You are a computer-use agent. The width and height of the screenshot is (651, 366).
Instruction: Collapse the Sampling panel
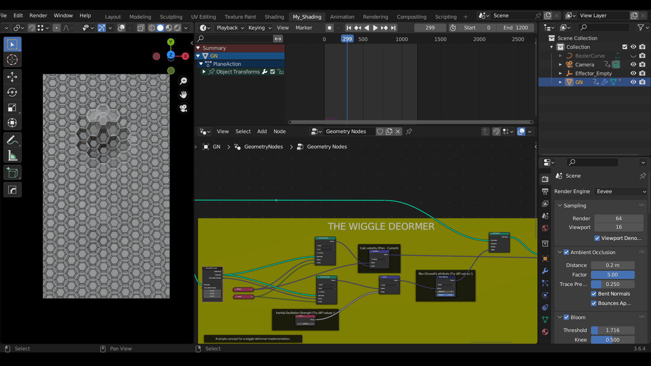coord(560,206)
